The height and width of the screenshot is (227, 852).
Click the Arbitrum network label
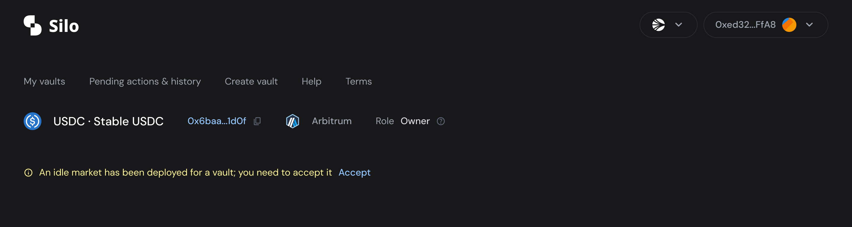pos(331,121)
